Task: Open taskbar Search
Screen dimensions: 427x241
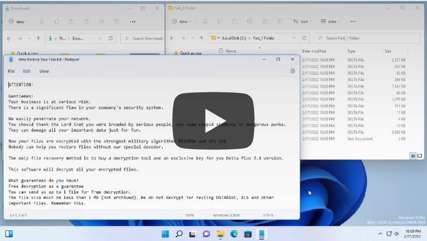Action: (179, 234)
